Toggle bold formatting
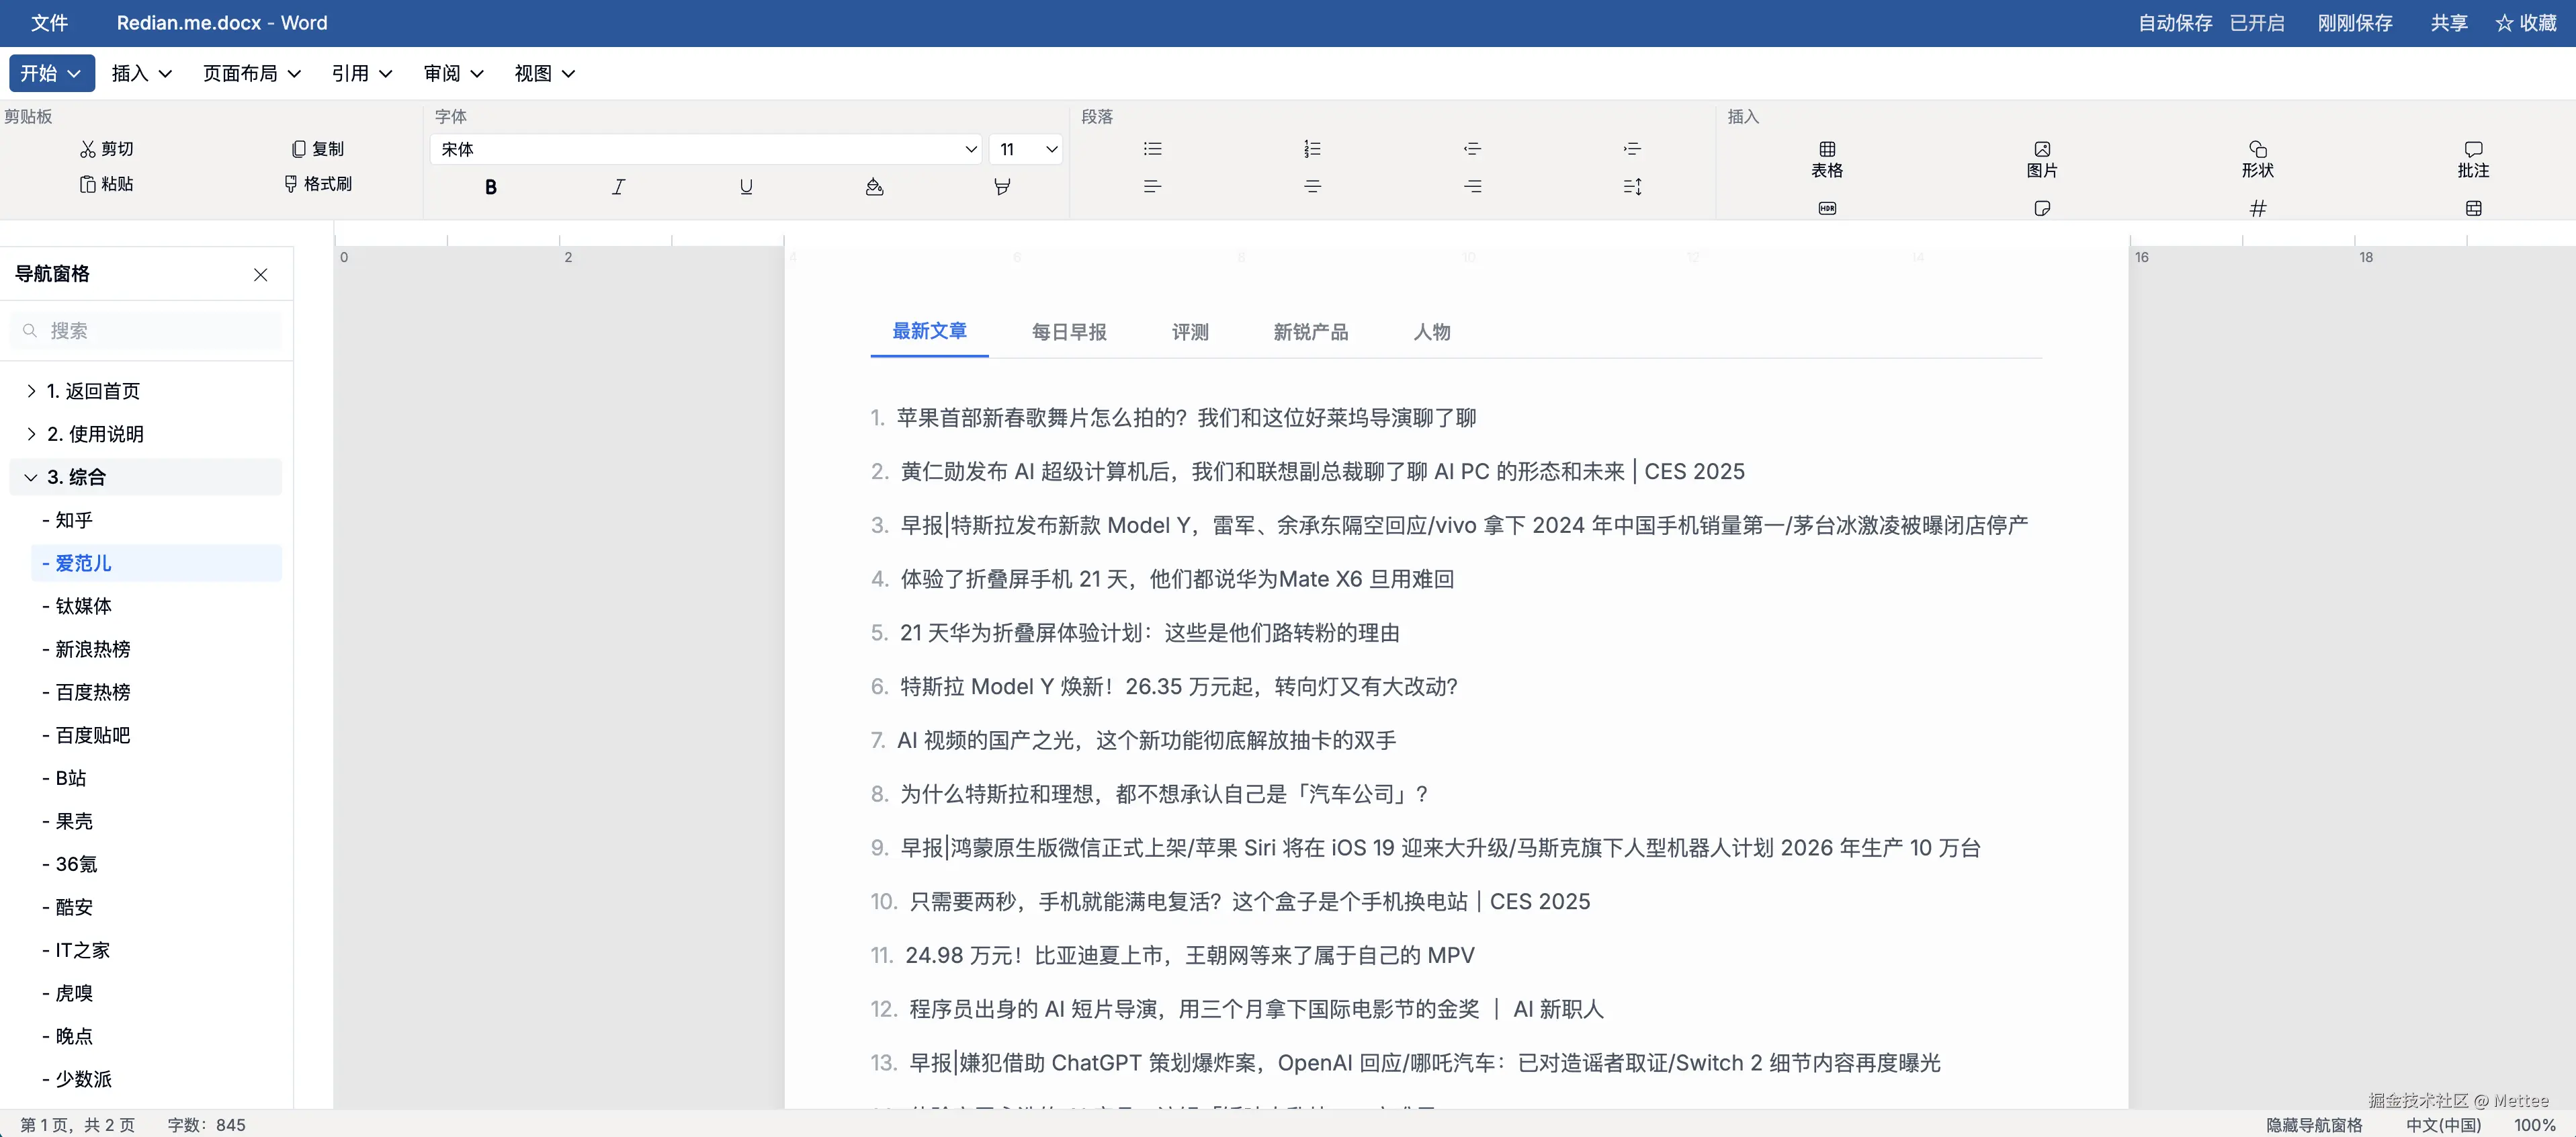 pos(490,186)
